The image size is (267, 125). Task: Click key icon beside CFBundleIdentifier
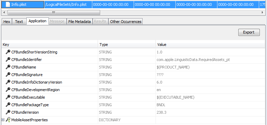pos(8,60)
